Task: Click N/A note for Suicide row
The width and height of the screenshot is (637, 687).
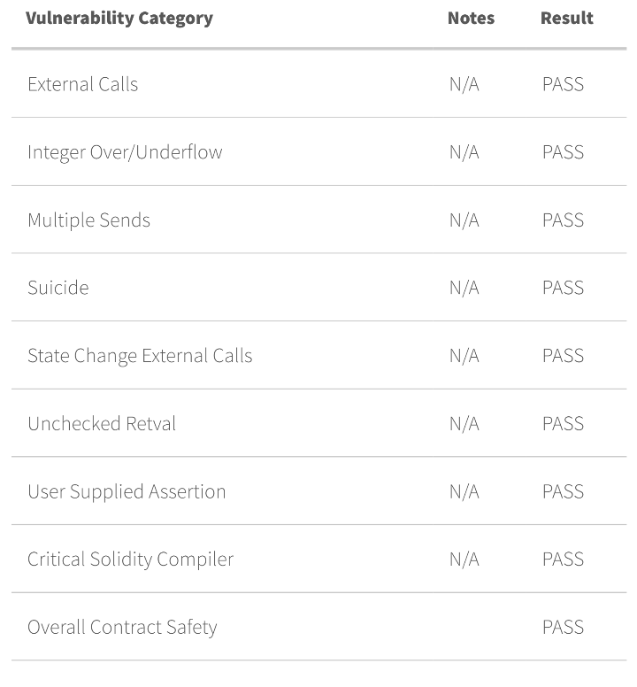Action: [464, 288]
